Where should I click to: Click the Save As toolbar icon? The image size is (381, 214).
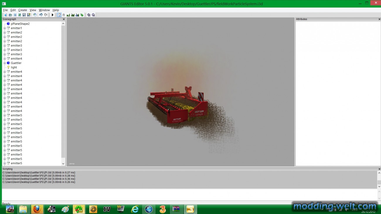point(29,15)
